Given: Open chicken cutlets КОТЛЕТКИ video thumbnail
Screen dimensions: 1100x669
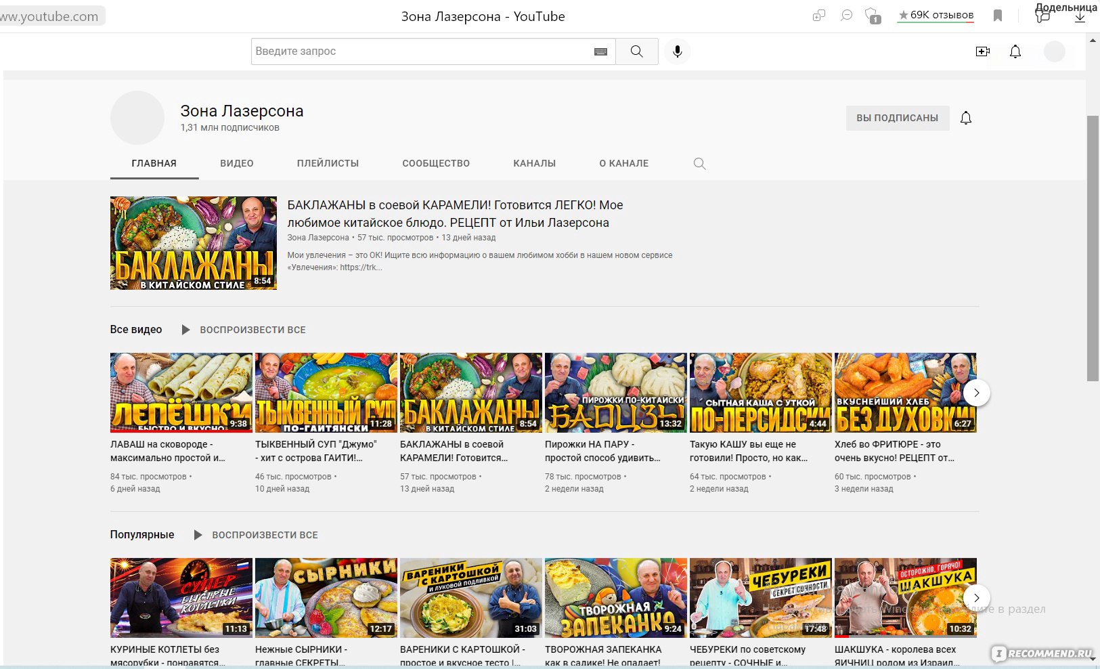Looking at the screenshot, I should pos(181,598).
